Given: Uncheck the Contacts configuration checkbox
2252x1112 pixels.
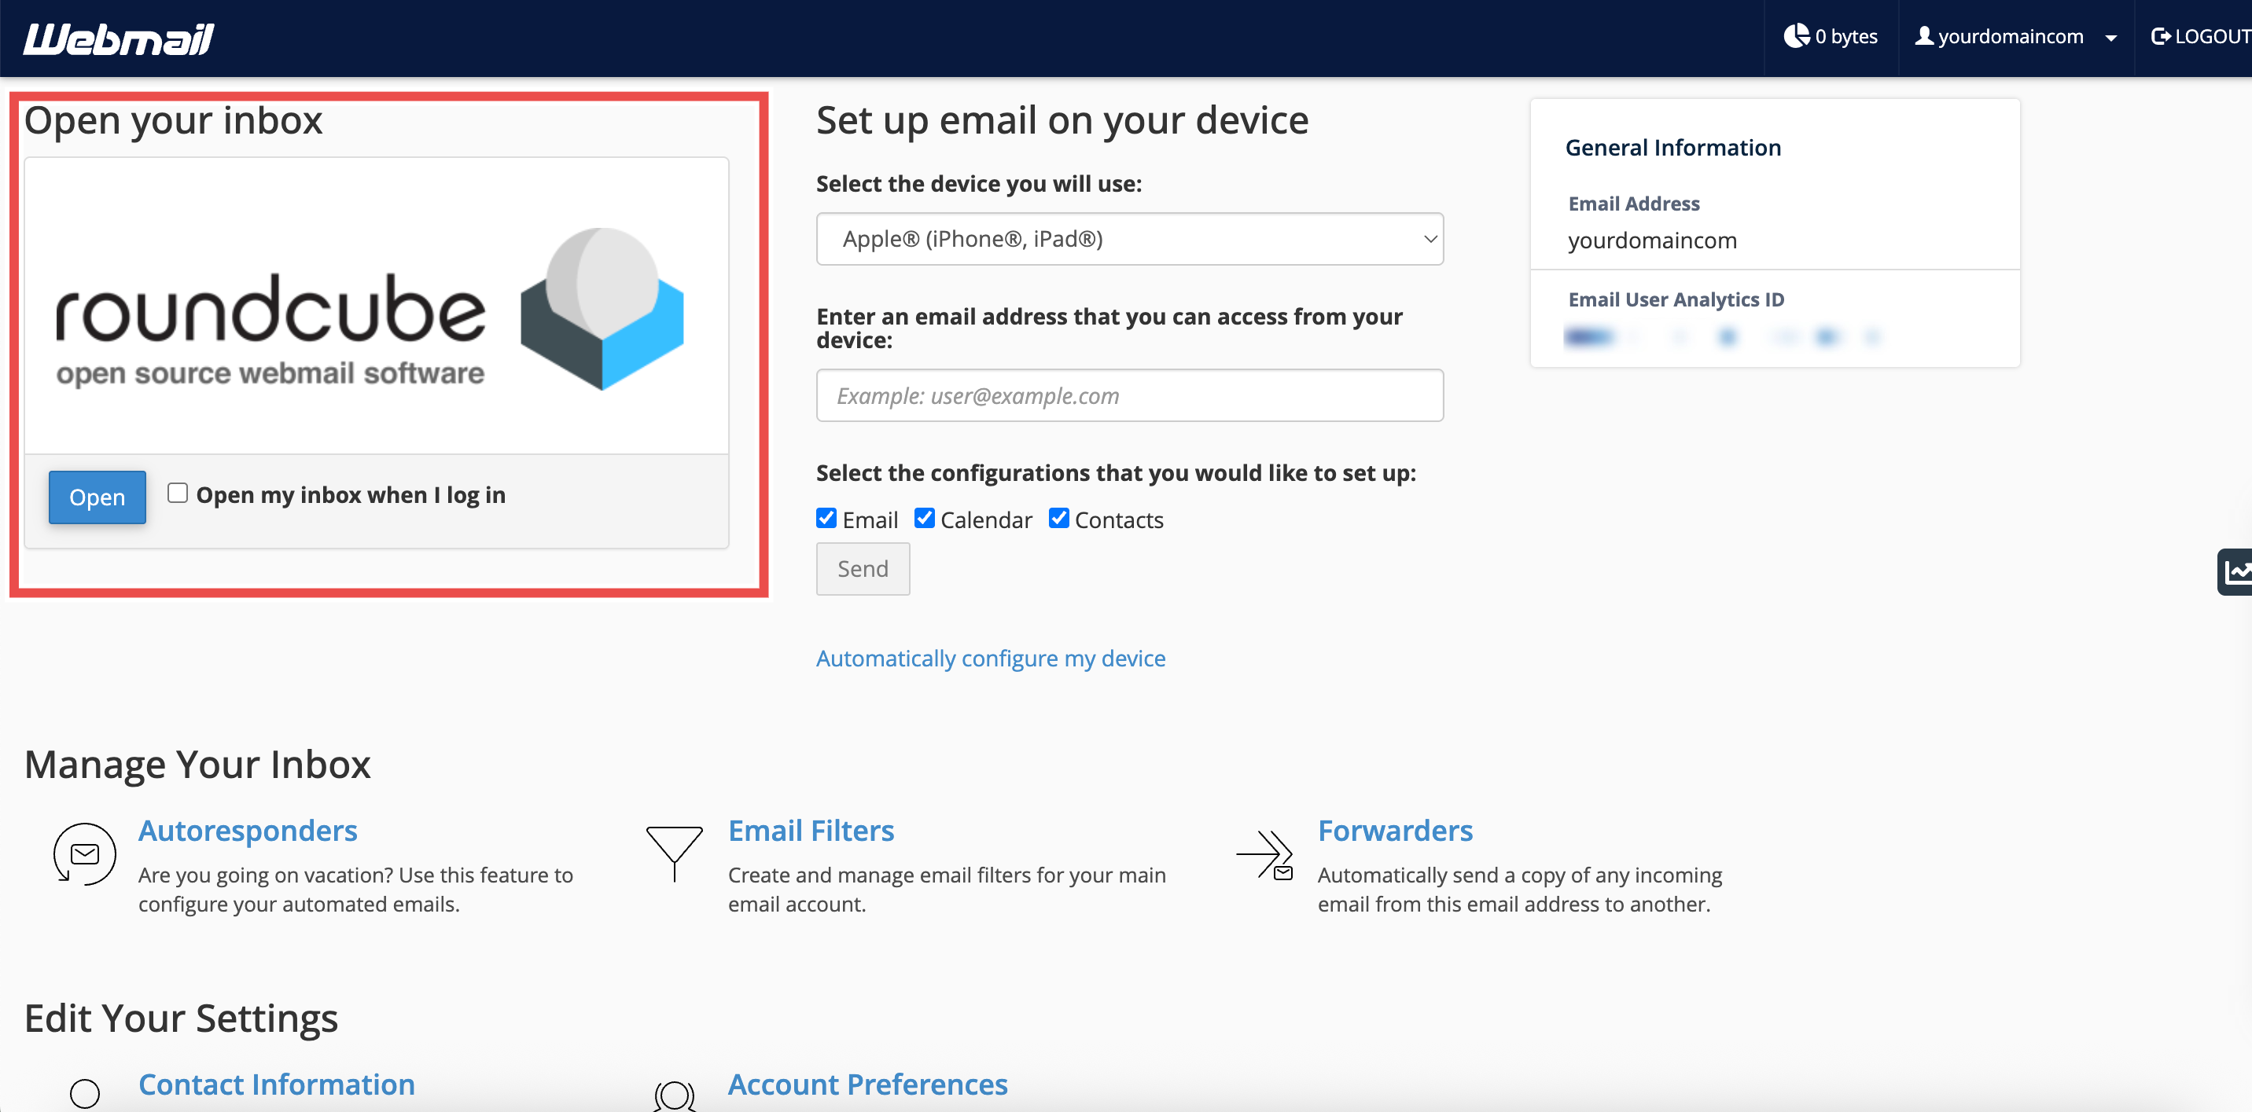Looking at the screenshot, I should [x=1058, y=519].
